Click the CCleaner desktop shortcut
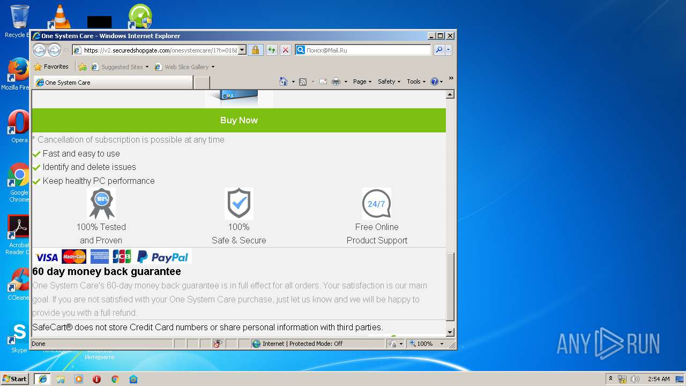 (19, 284)
